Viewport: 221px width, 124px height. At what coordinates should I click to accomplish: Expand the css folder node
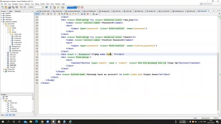pyautogui.click(x=8, y=30)
